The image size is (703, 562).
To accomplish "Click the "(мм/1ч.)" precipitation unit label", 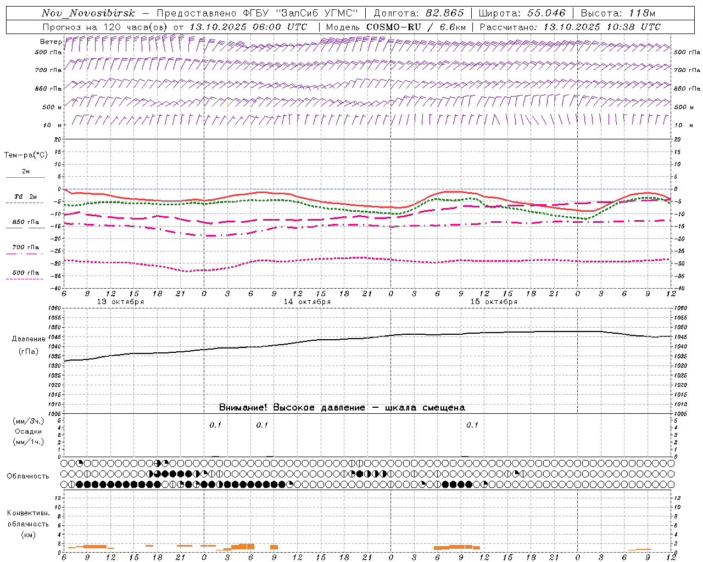I will (28, 442).
